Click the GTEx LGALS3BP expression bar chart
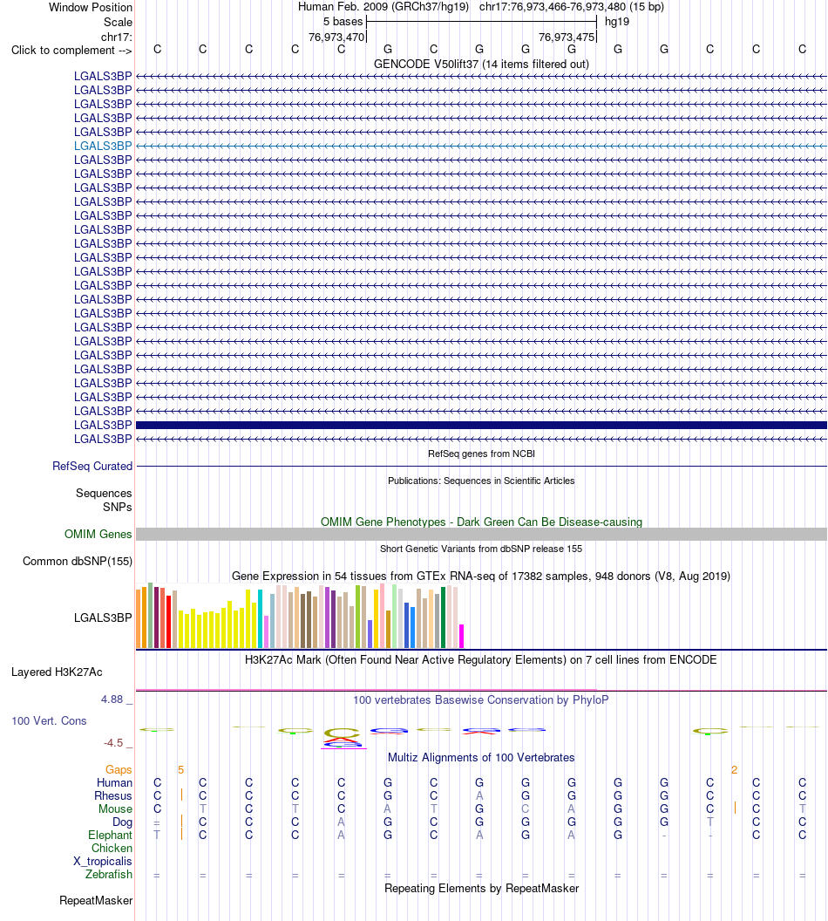Image resolution: width=828 pixels, height=921 pixels. click(x=300, y=616)
